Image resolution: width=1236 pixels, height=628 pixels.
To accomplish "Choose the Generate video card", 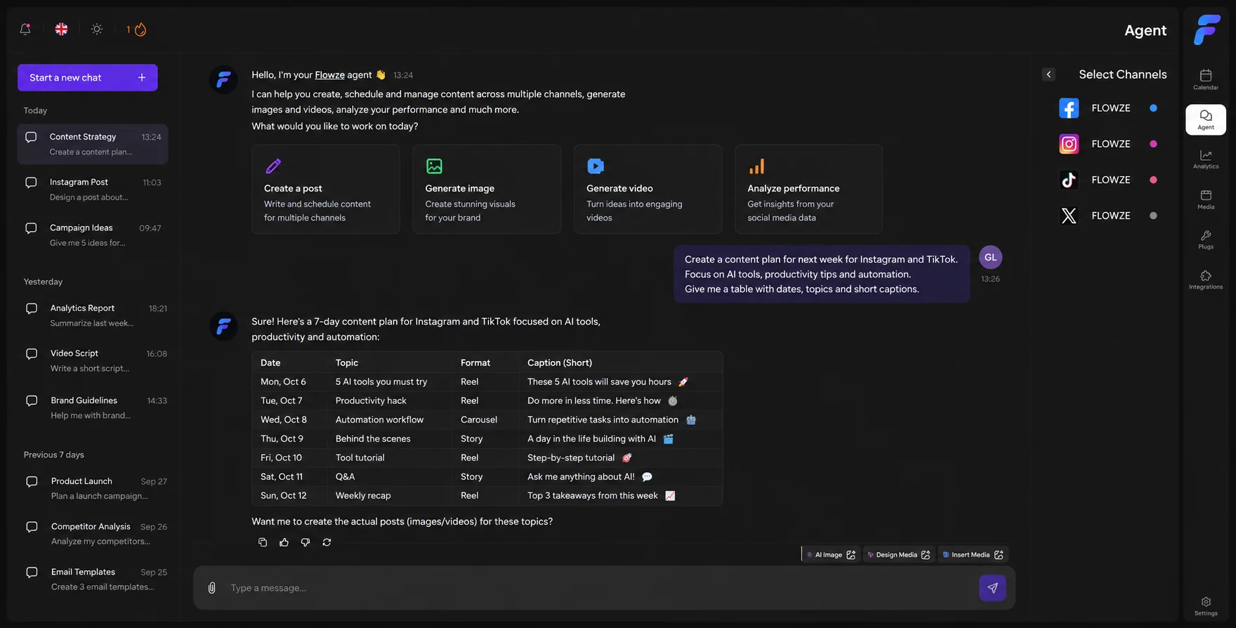I will tap(647, 189).
